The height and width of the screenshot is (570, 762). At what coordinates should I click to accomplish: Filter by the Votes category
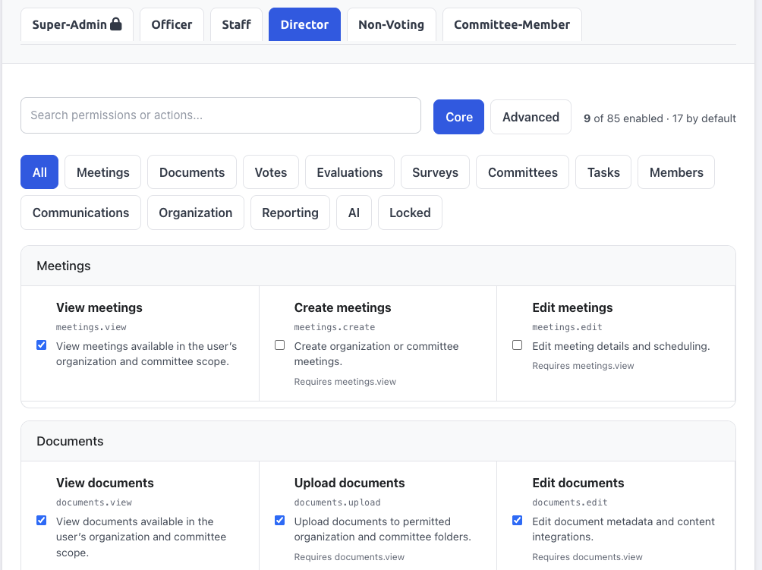pos(271,172)
